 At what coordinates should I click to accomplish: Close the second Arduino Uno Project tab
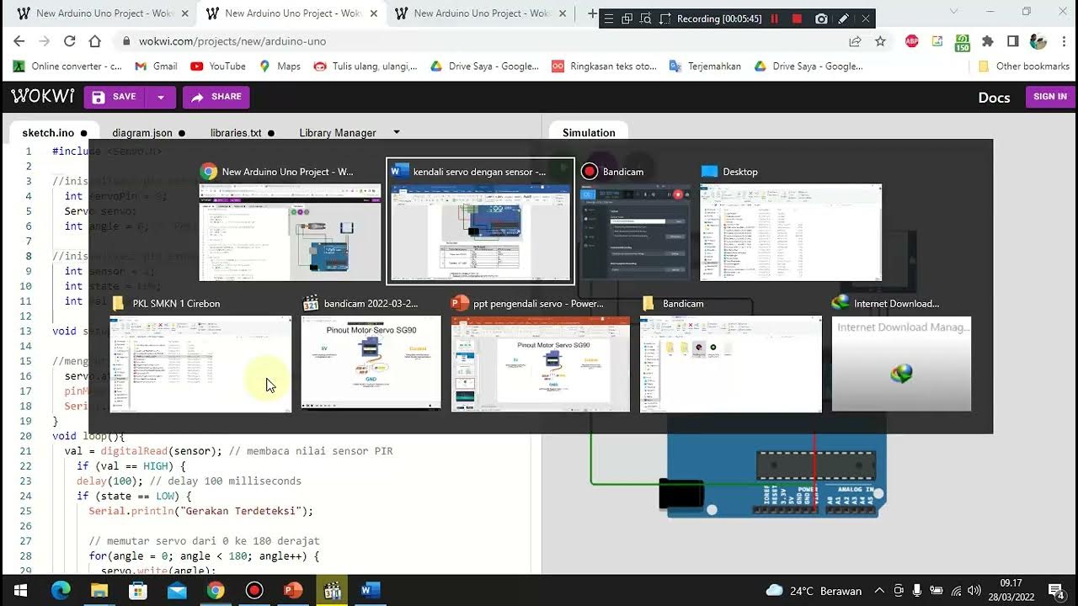pyautogui.click(x=373, y=13)
